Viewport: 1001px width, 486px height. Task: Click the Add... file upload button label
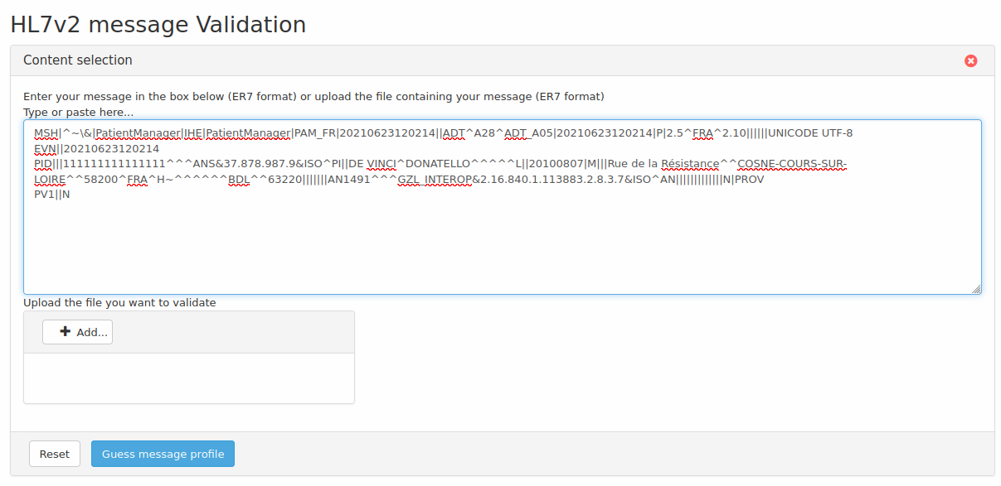tap(91, 332)
